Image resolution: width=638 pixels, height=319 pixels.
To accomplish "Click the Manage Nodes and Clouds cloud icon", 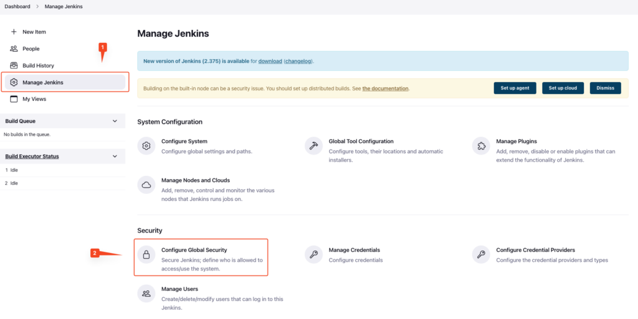I will click(146, 185).
